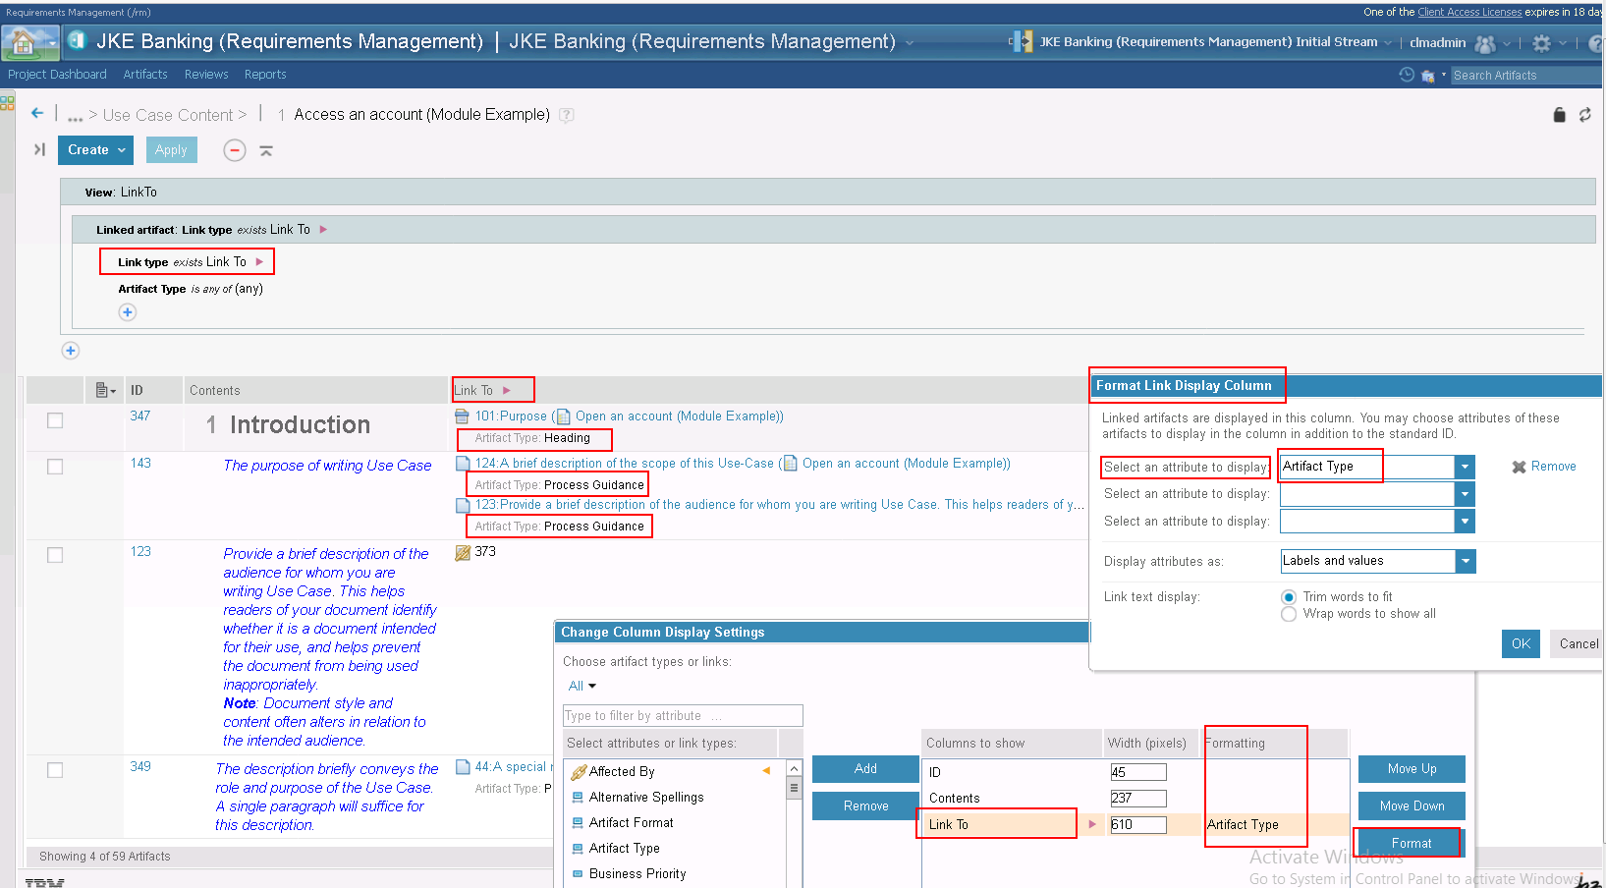Viewport: 1606px width, 888px height.
Task: Open the administration gear icon
Action: (x=1541, y=43)
